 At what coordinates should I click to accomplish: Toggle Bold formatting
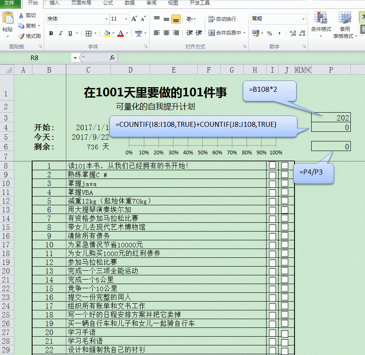pos(51,33)
